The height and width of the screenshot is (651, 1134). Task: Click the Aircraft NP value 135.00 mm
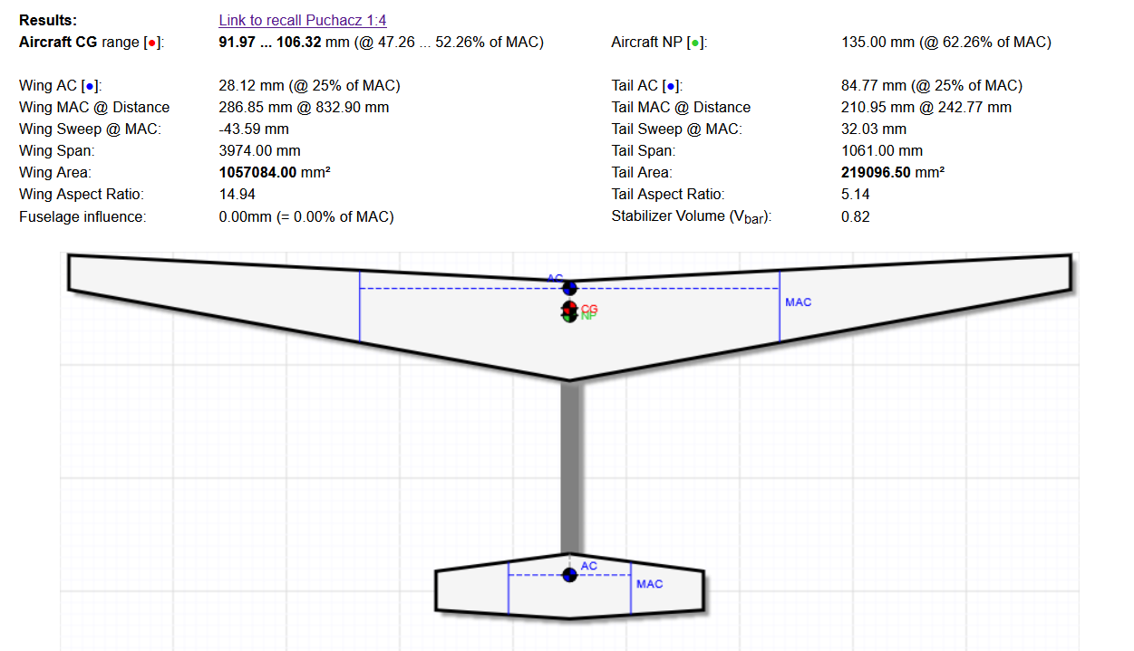point(879,42)
